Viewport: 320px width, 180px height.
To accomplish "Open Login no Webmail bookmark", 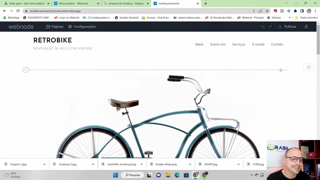I will pos(66,18).
